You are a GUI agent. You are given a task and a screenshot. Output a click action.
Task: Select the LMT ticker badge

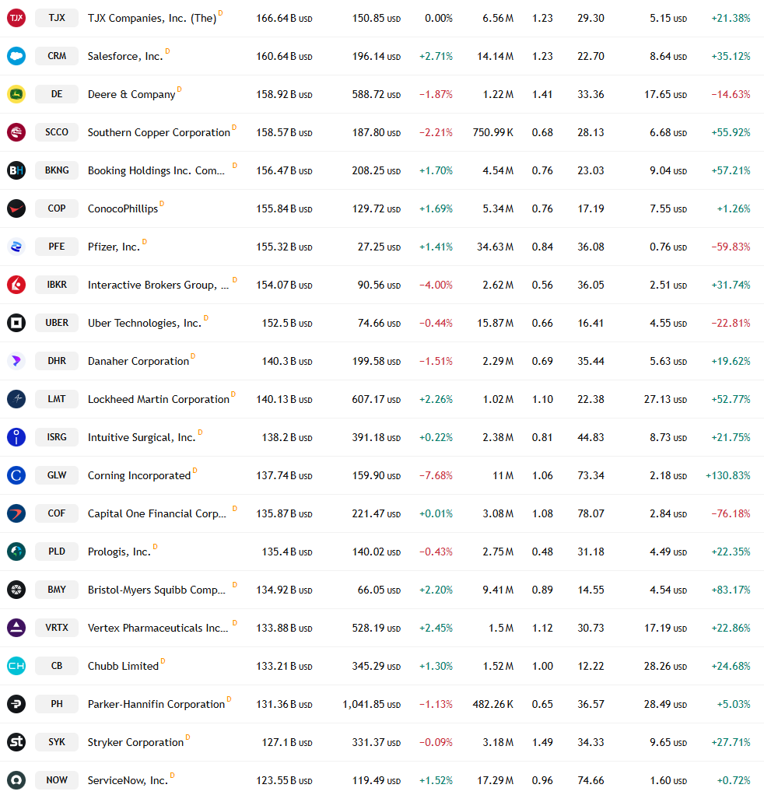click(x=57, y=399)
